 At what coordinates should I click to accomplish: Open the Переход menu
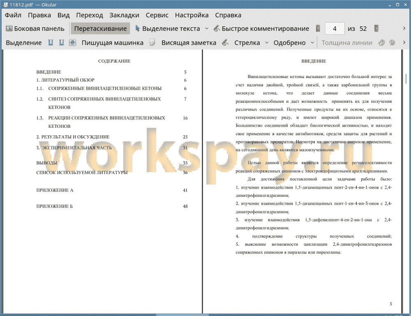click(89, 15)
